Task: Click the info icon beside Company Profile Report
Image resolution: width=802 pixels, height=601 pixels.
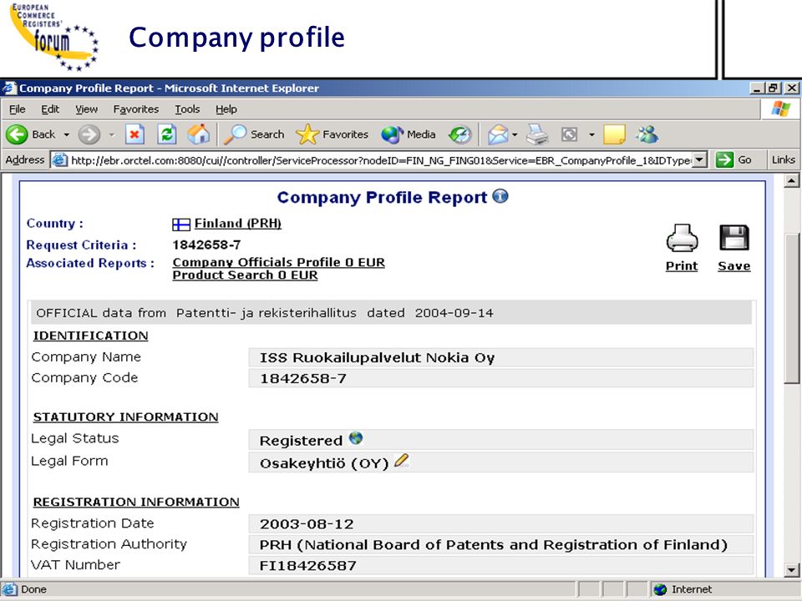Action: pyautogui.click(x=500, y=196)
